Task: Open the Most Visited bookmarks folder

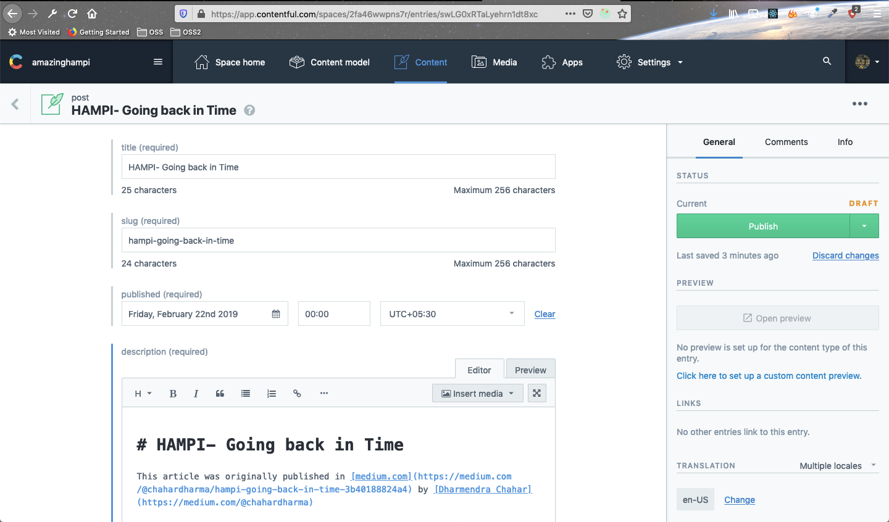Action: click(x=34, y=32)
